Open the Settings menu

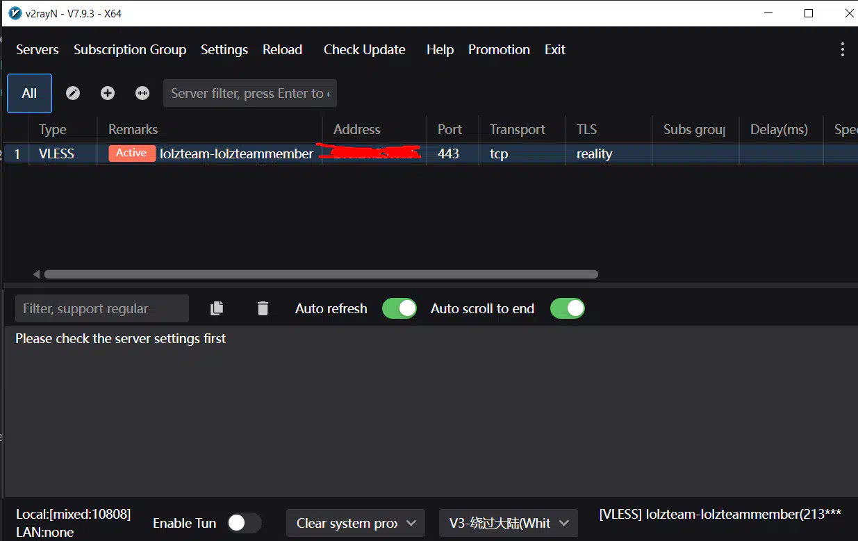click(224, 49)
